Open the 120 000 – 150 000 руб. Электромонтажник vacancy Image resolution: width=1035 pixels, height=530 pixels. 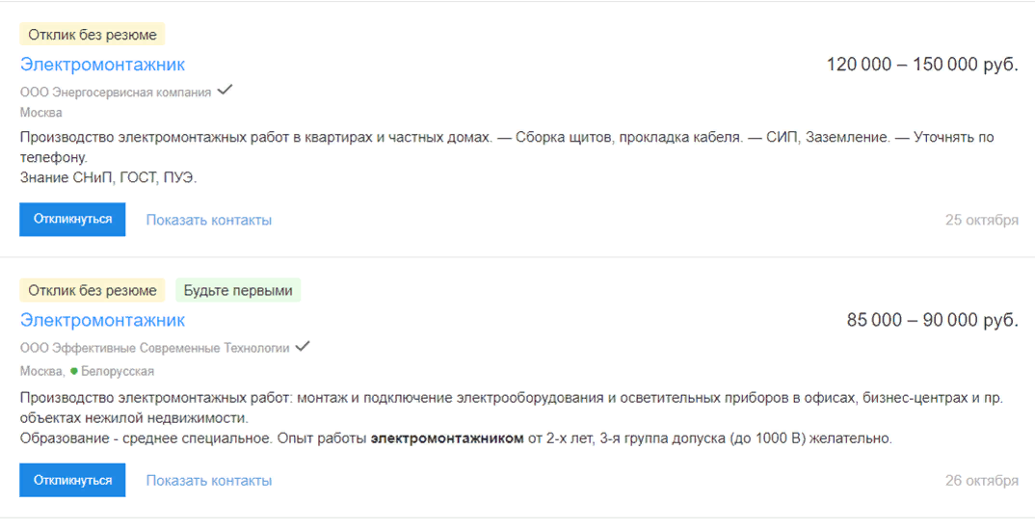(102, 65)
